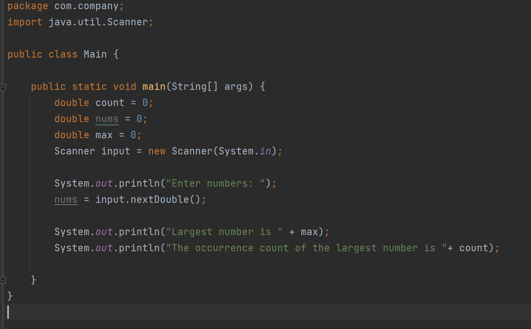Select the Scanner class name in the import
The height and width of the screenshot is (329, 531).
127,22
